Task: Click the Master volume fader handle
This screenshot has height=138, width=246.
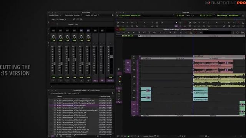Action: tap(111, 57)
